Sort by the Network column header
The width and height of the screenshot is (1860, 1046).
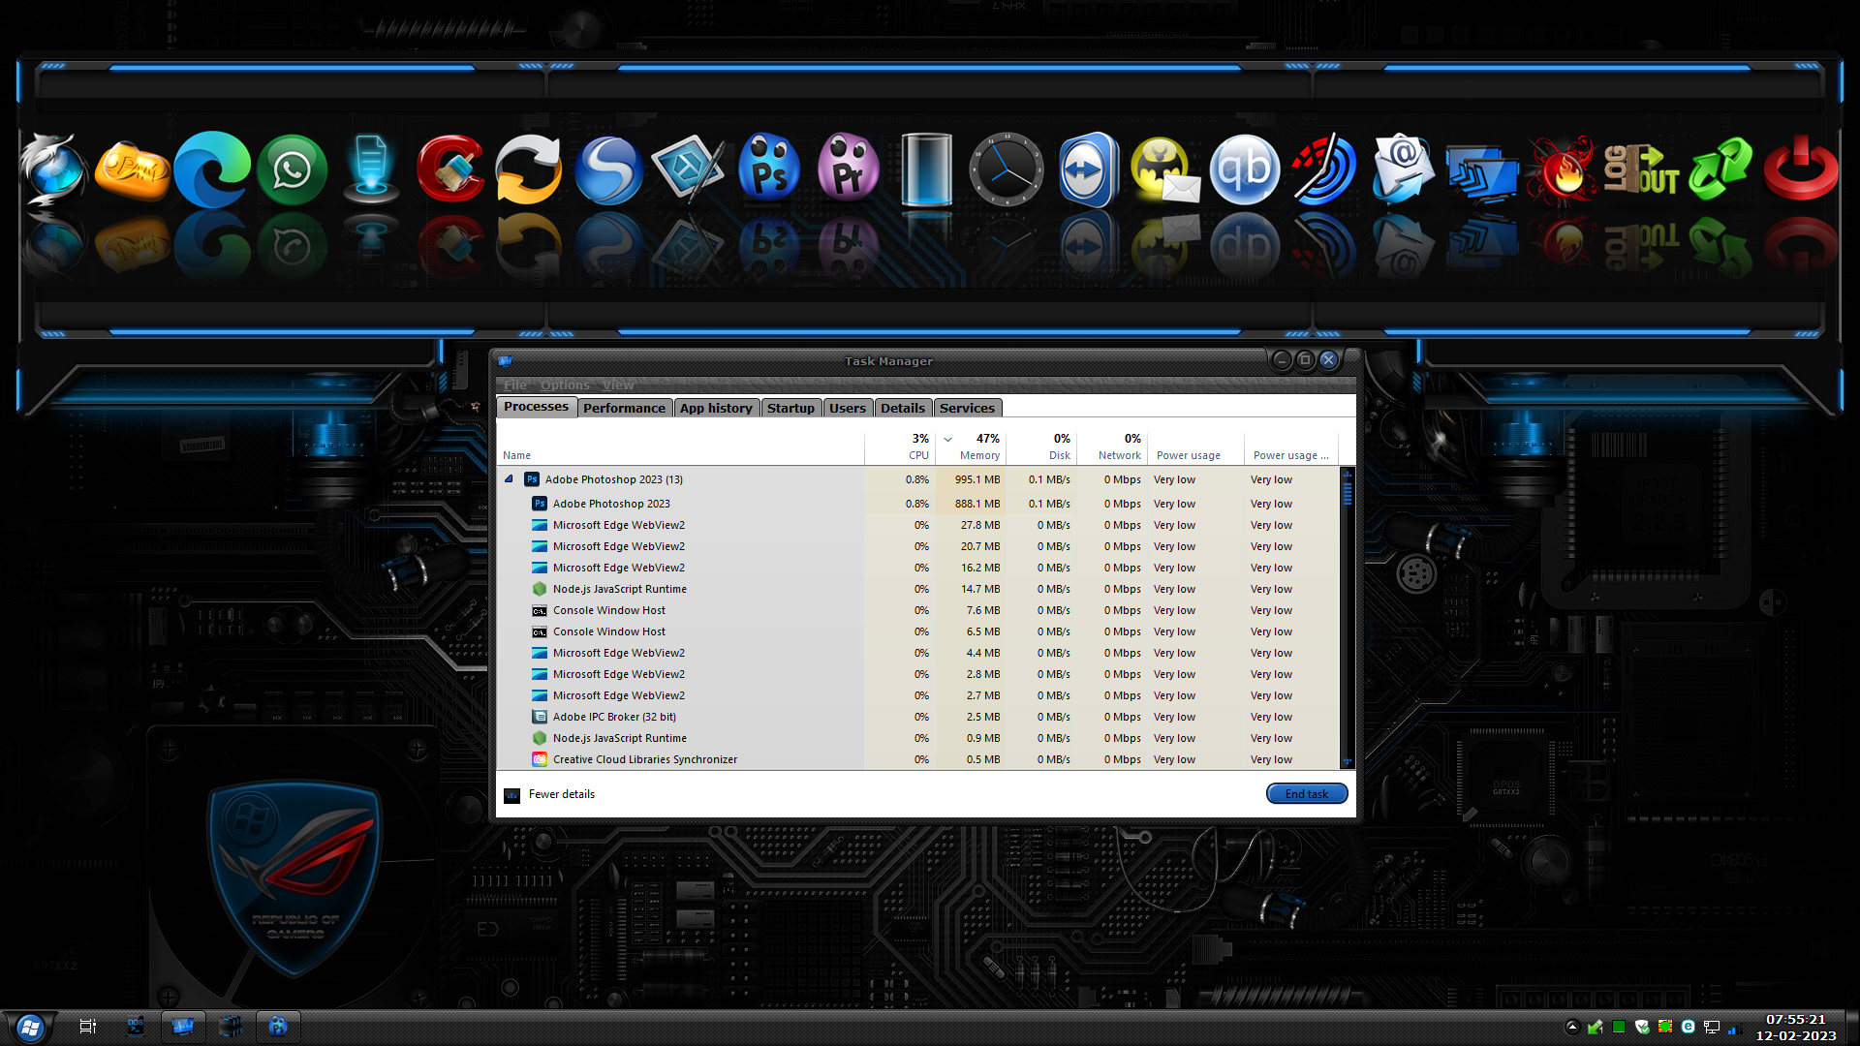click(1111, 446)
